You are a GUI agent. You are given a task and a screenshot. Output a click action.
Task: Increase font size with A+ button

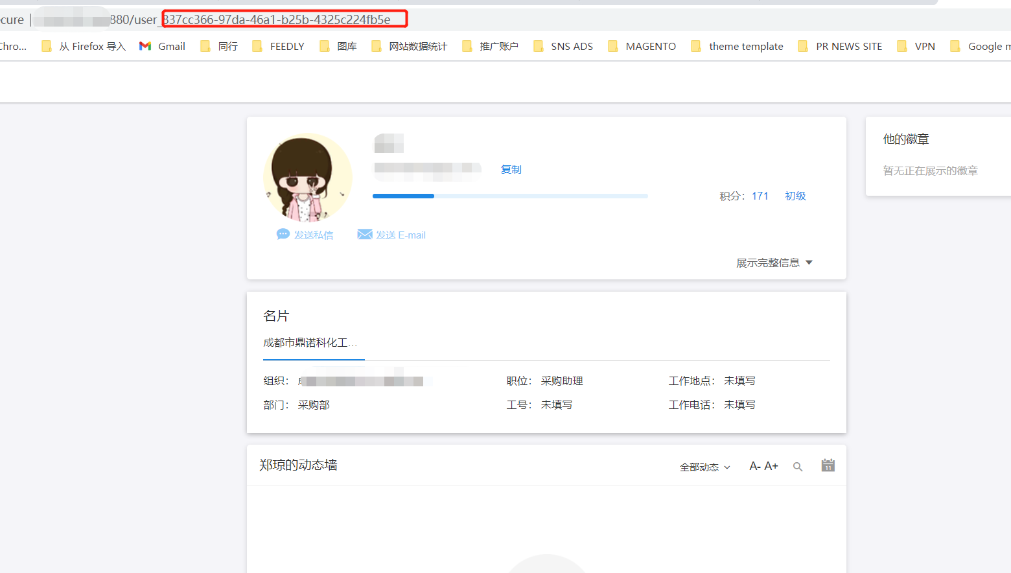[771, 466]
